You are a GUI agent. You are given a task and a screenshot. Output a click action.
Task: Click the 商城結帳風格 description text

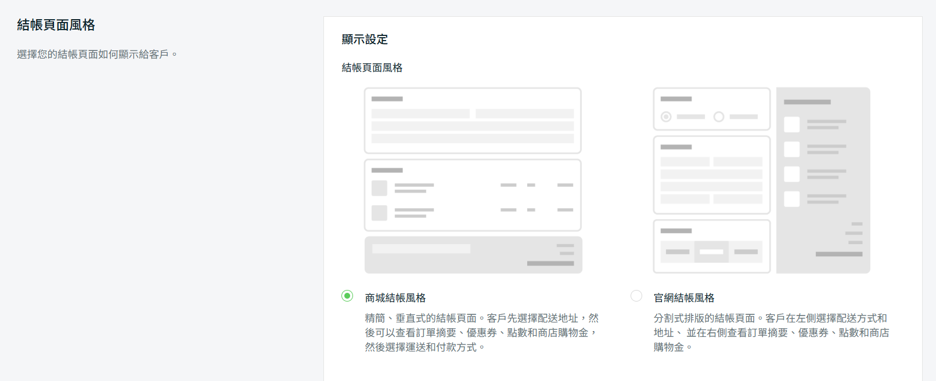point(481,333)
